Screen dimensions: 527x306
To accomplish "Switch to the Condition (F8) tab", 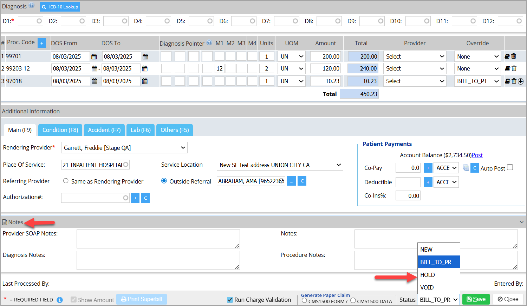I will pos(60,130).
